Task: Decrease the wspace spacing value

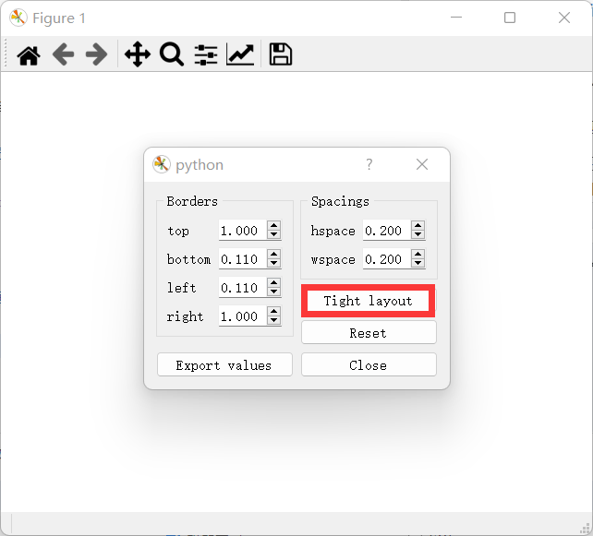Action: 418,263
